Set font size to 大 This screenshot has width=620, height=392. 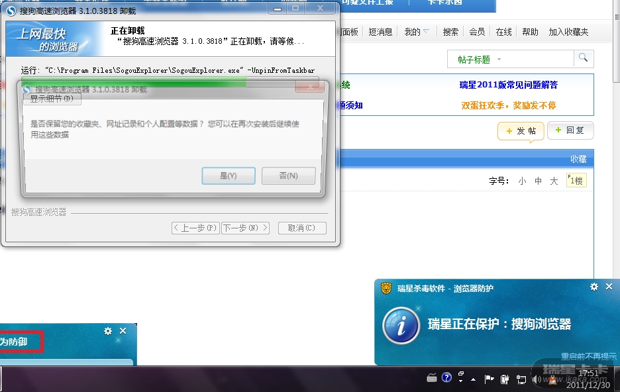[x=554, y=181]
